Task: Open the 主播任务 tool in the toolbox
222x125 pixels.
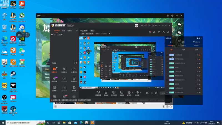Action: (x=74, y=70)
